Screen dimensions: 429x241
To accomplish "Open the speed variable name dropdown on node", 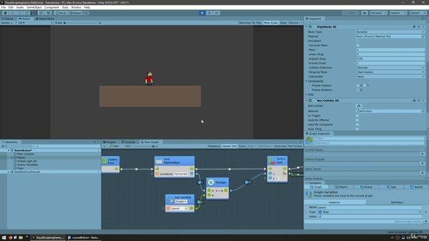I will coord(179,208).
